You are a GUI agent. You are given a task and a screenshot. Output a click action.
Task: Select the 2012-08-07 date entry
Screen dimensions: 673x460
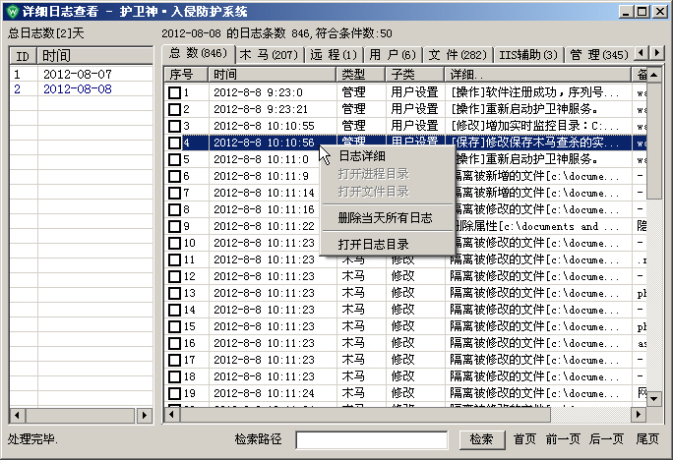77,74
